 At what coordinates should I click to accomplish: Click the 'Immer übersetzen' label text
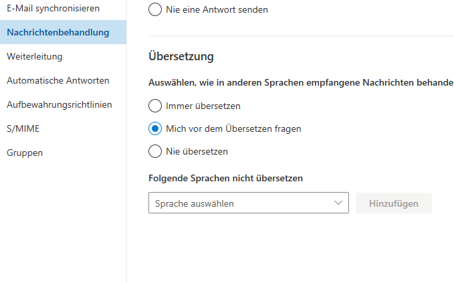click(x=203, y=106)
